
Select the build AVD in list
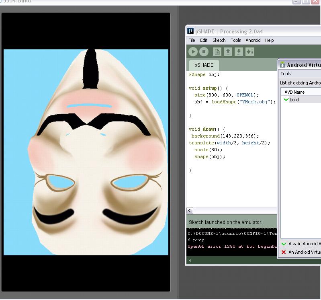coord(294,100)
